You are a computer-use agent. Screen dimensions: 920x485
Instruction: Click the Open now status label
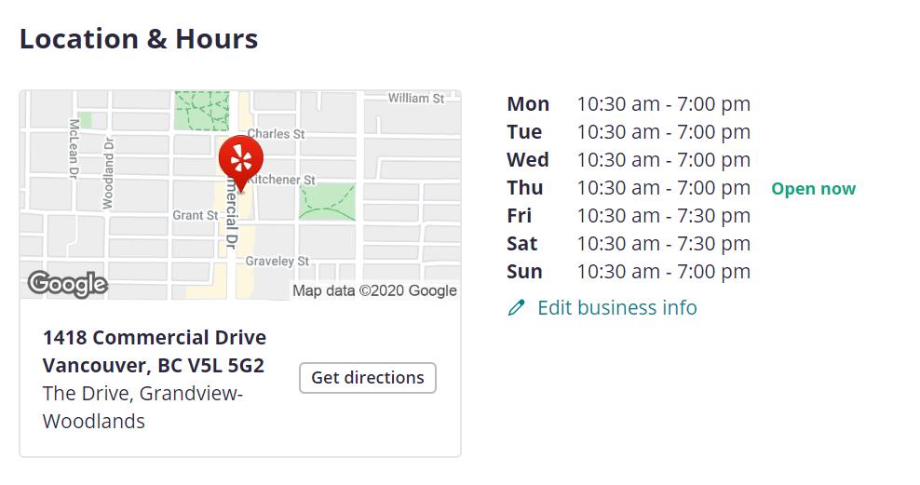pos(813,189)
